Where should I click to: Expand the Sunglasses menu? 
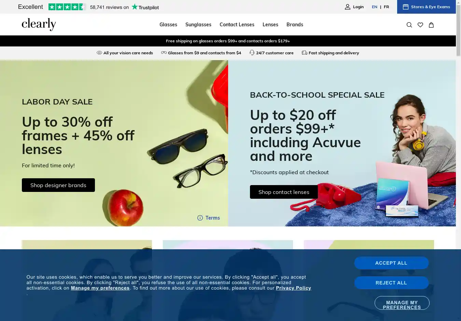[198, 25]
